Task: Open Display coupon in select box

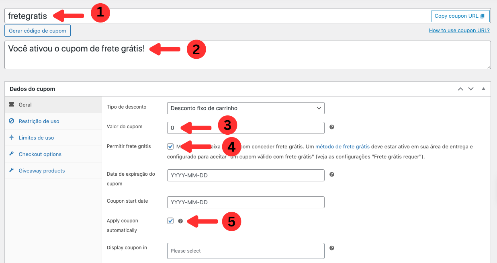Action: tap(245, 251)
